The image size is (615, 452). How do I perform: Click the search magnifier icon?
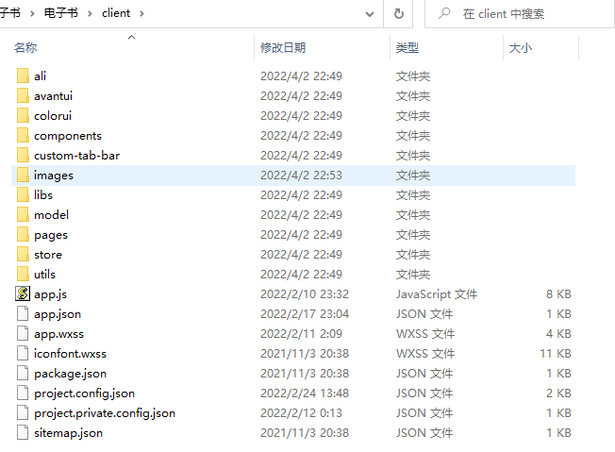point(442,14)
